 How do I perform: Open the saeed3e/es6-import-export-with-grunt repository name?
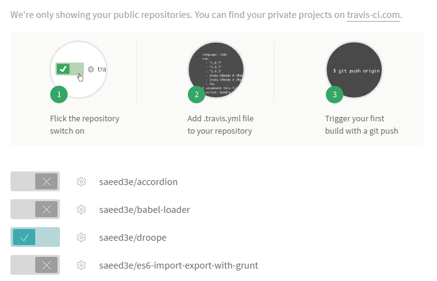(178, 266)
